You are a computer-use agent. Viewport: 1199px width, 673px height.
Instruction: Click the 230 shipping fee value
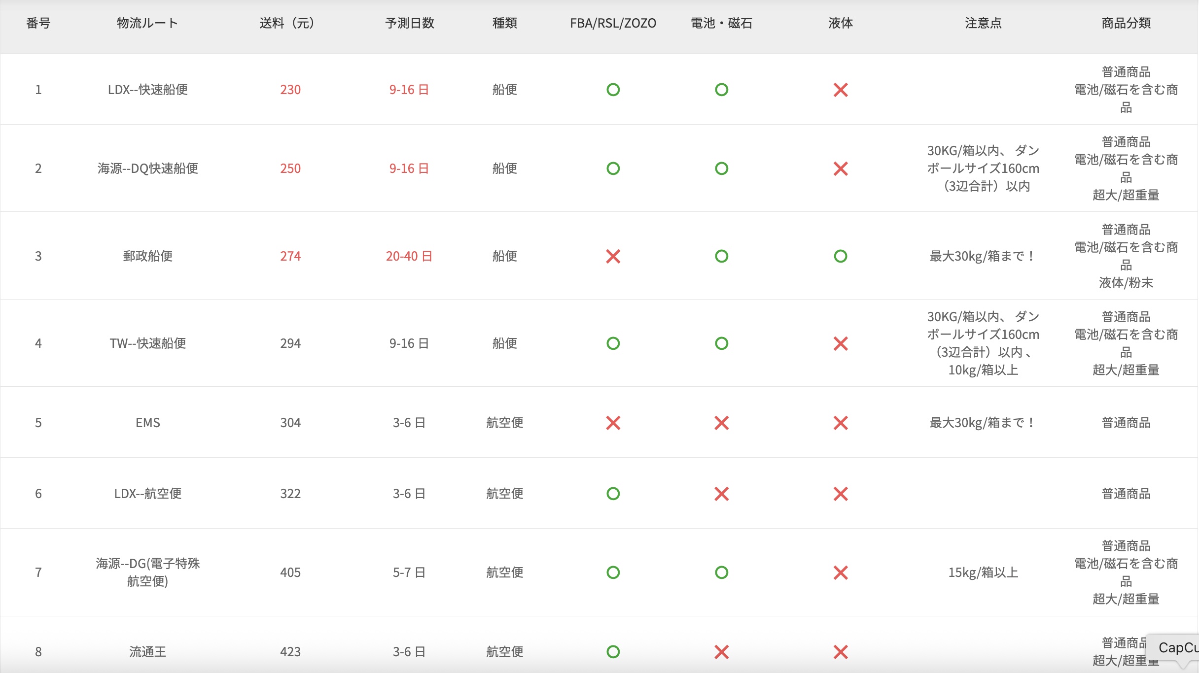point(290,90)
